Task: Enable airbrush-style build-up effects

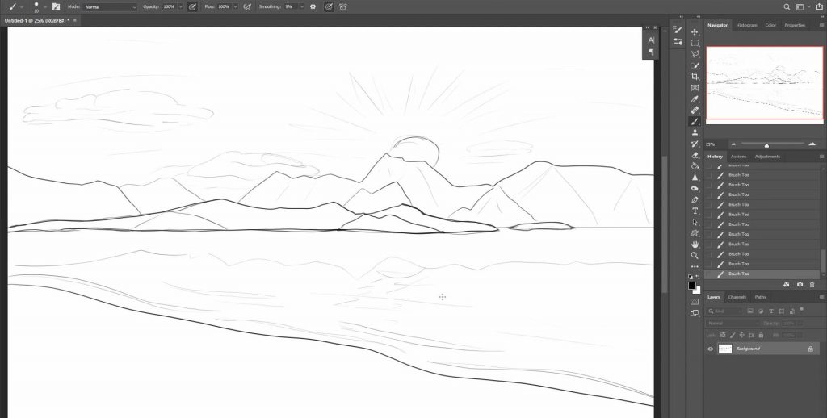Action: (247, 6)
